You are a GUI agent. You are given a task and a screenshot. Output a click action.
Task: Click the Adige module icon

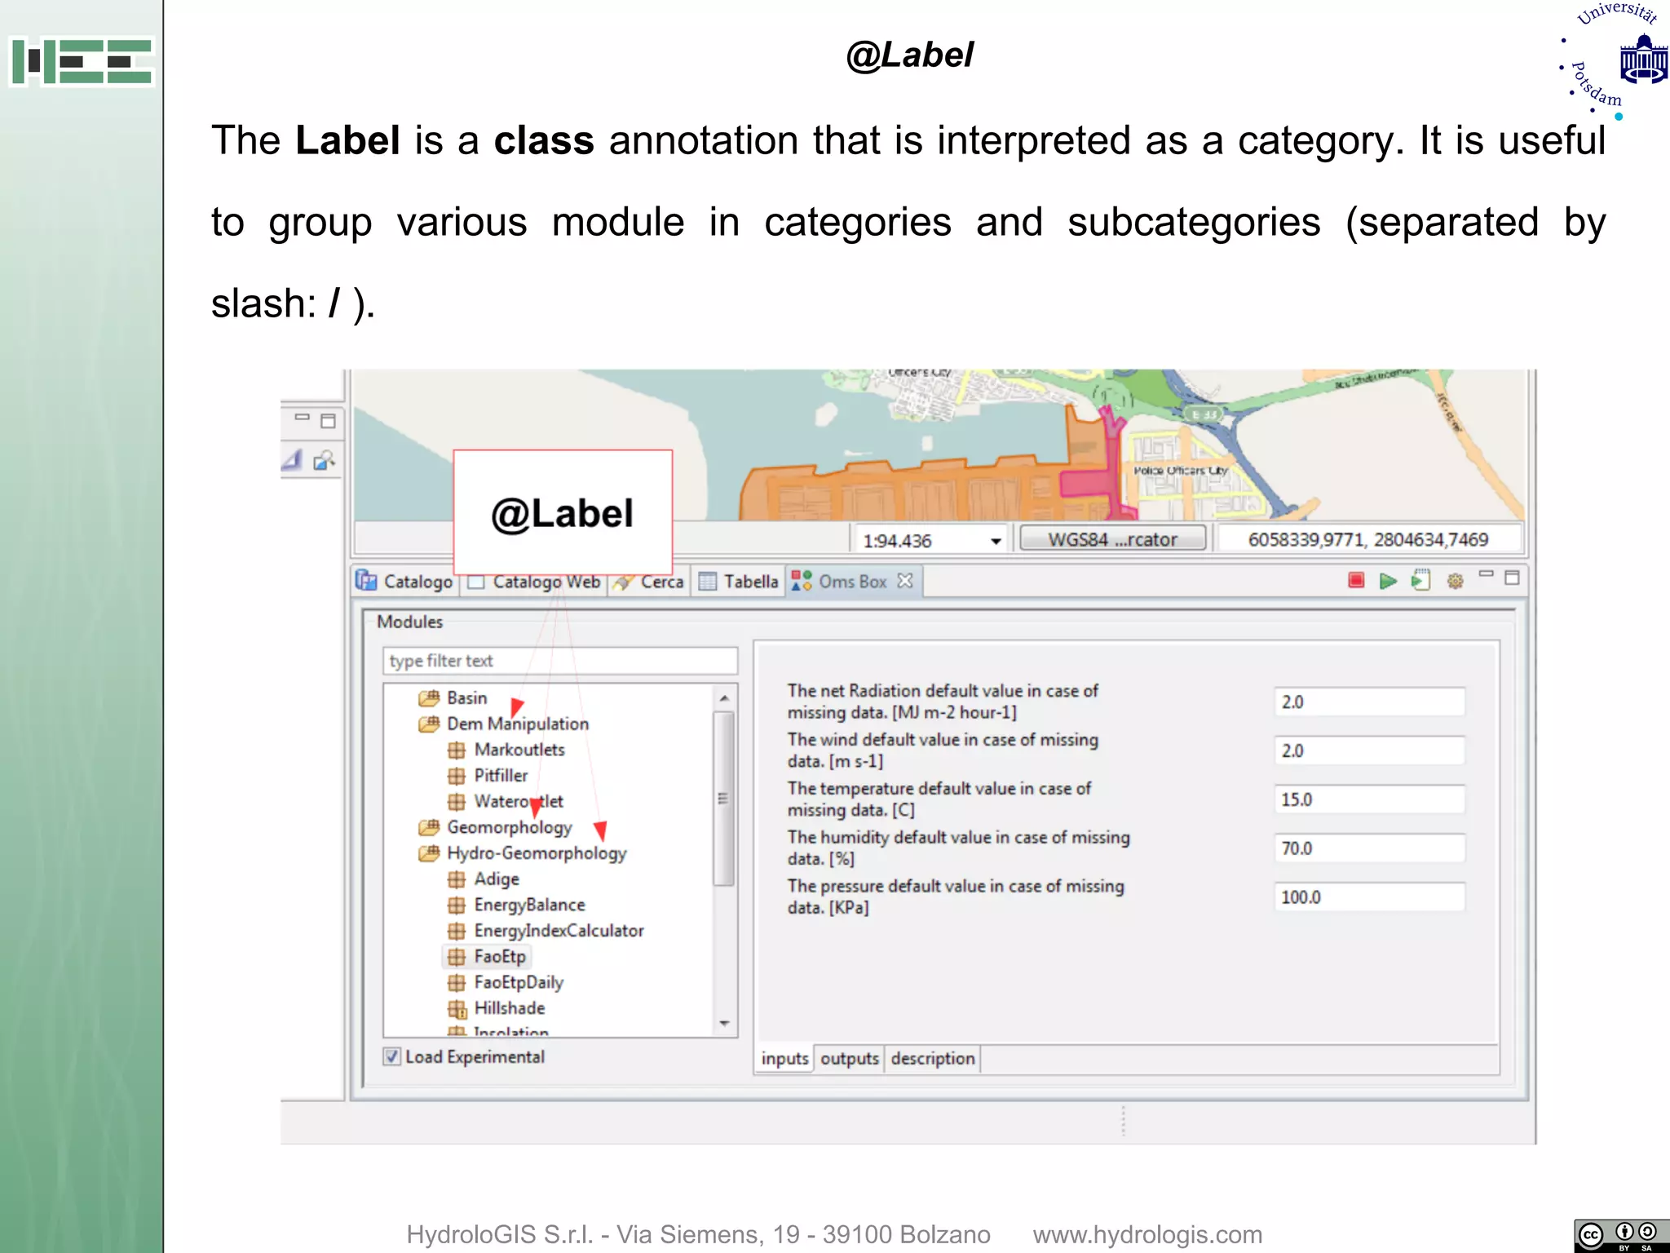point(457,879)
